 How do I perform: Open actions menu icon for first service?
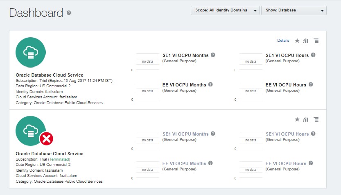316,41
